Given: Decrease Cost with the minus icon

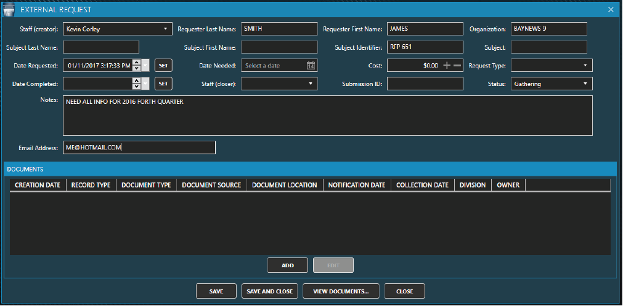Looking at the screenshot, I should click(457, 65).
